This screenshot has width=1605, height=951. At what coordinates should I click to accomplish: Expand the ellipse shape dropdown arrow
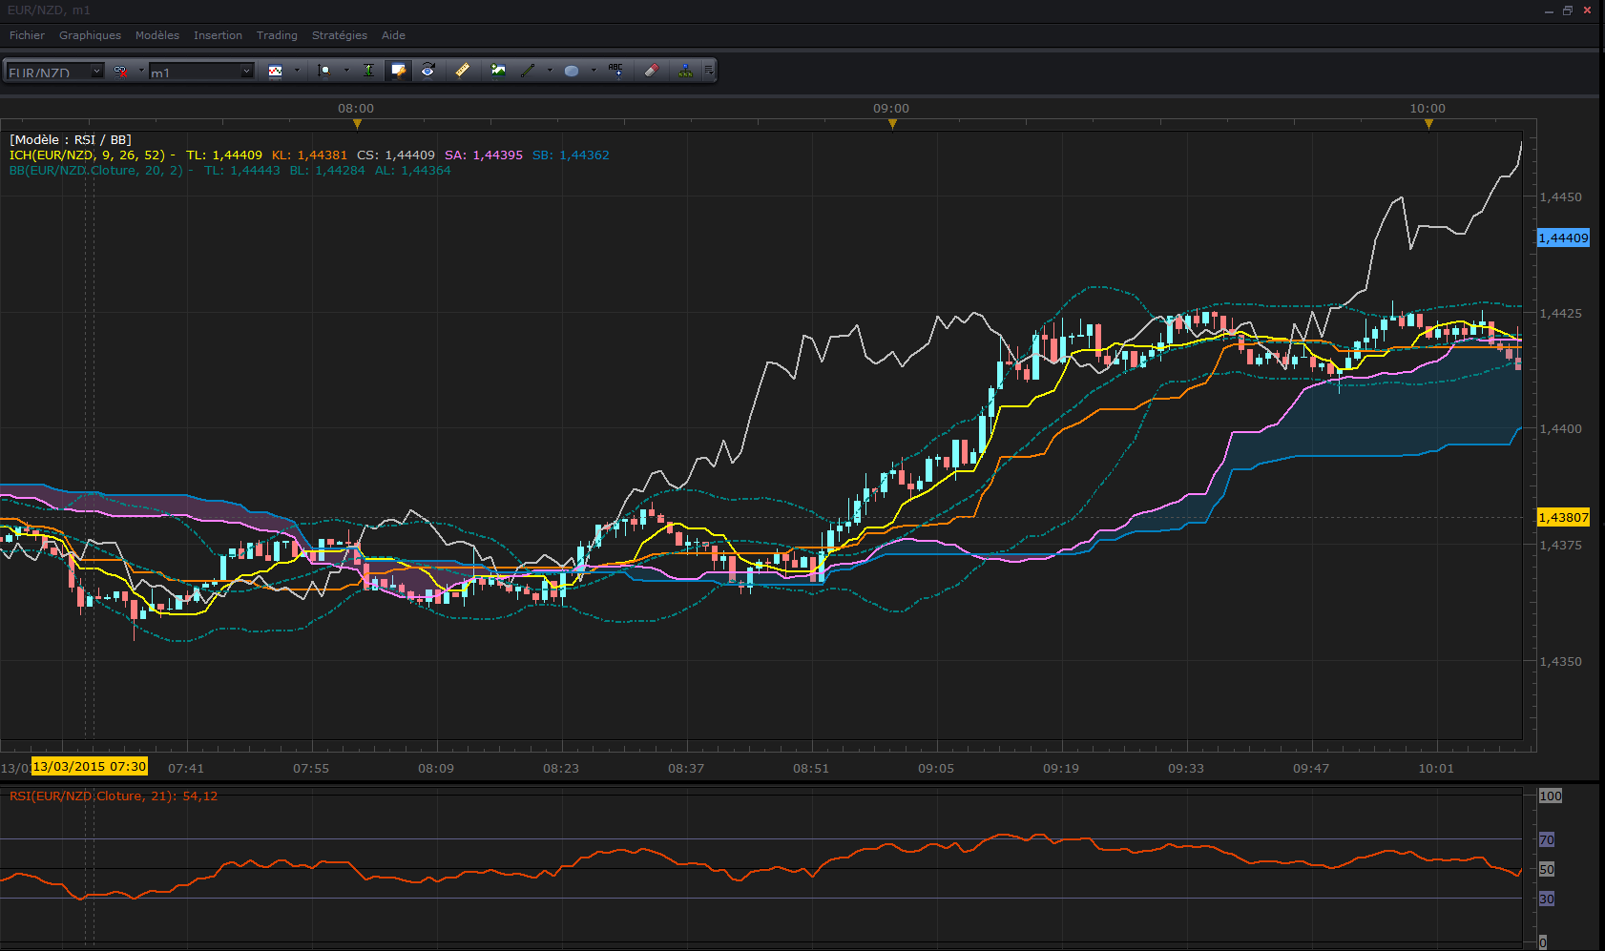pos(594,71)
